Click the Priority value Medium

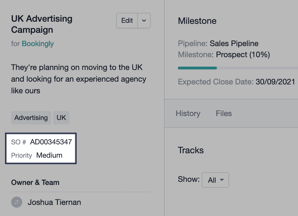tap(49, 155)
